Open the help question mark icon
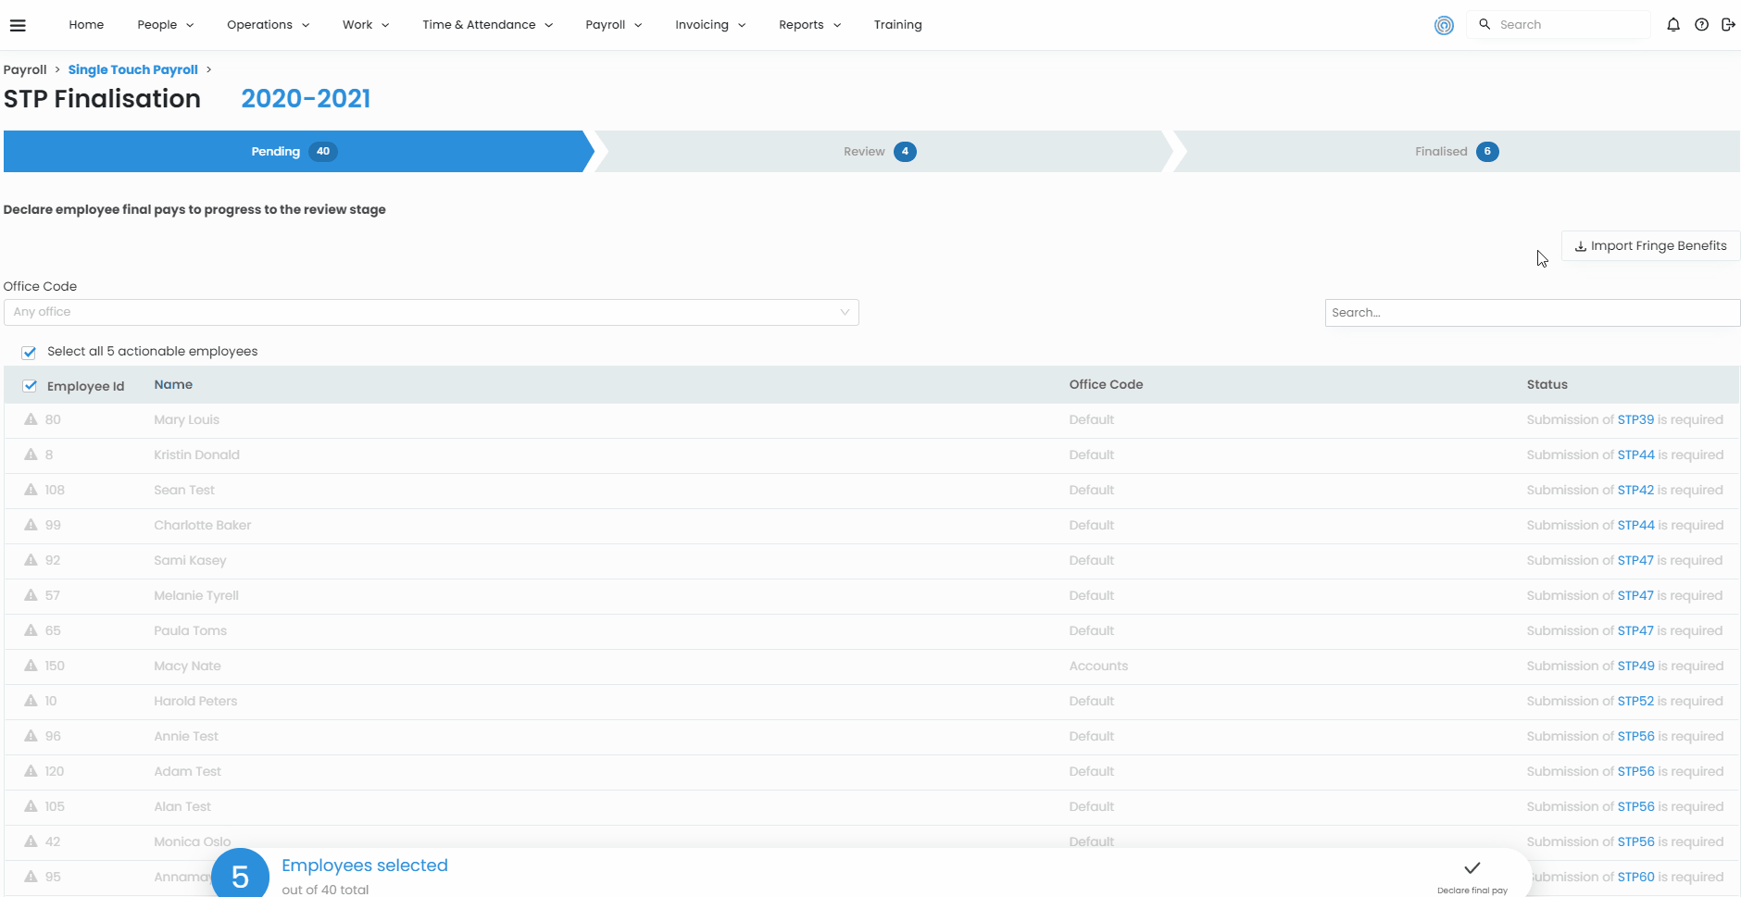The image size is (1741, 897). click(x=1701, y=25)
